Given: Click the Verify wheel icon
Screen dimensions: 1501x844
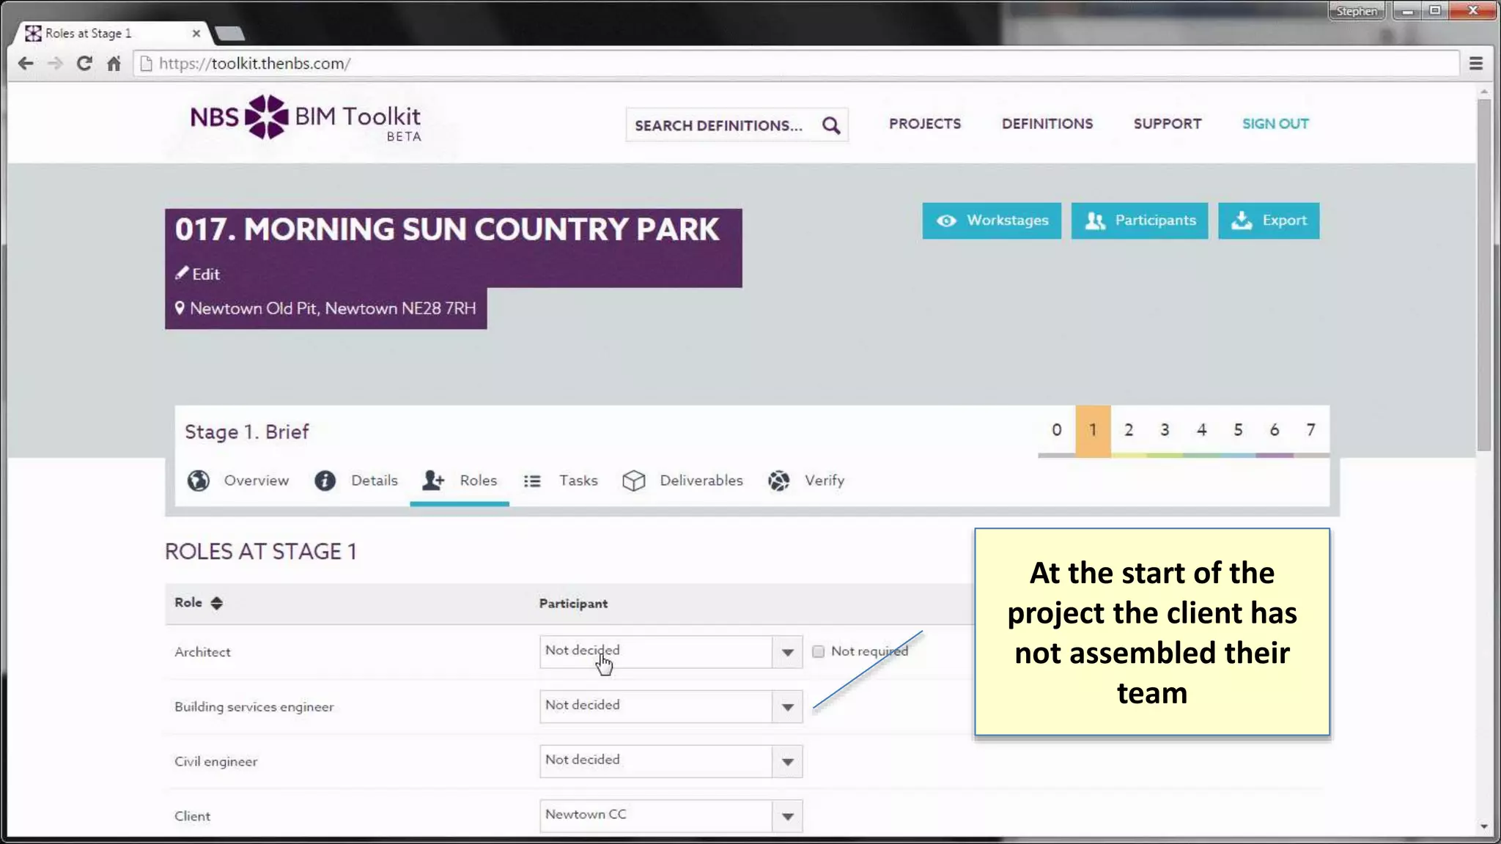Looking at the screenshot, I should click(x=778, y=481).
